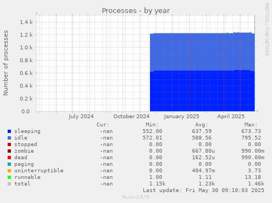The width and height of the screenshot is (272, 203).
Task: Click the 'Munin 2.0.75' version text
Action: point(136,197)
